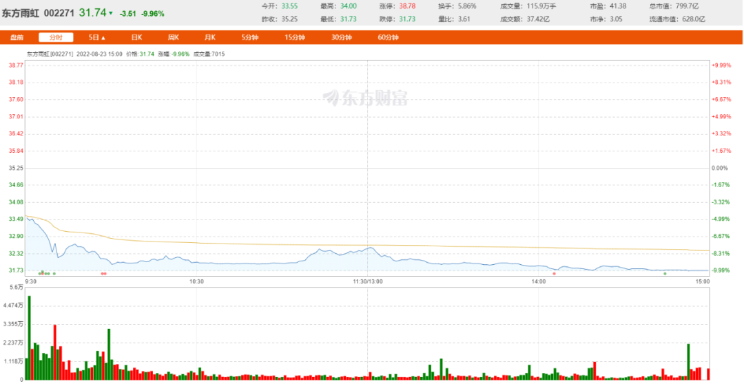
Task: Click the 成交量 value 115.9万手
Action: point(541,6)
